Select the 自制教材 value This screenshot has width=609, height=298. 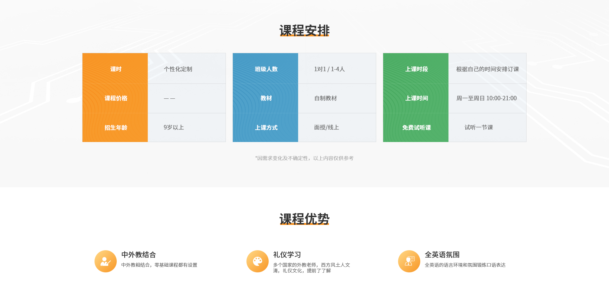pos(325,98)
